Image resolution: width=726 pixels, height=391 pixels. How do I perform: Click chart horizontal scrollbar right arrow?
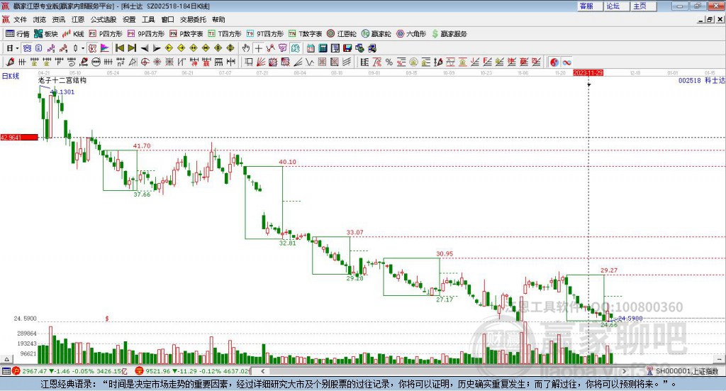[624, 371]
